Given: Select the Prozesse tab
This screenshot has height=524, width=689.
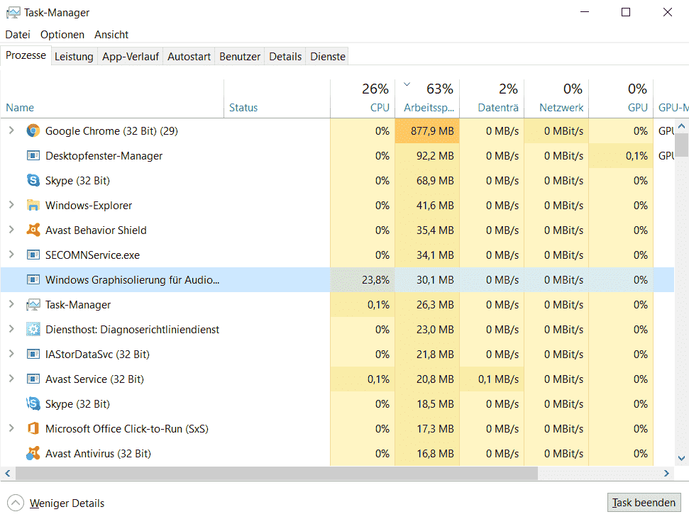Looking at the screenshot, I should 26,55.
